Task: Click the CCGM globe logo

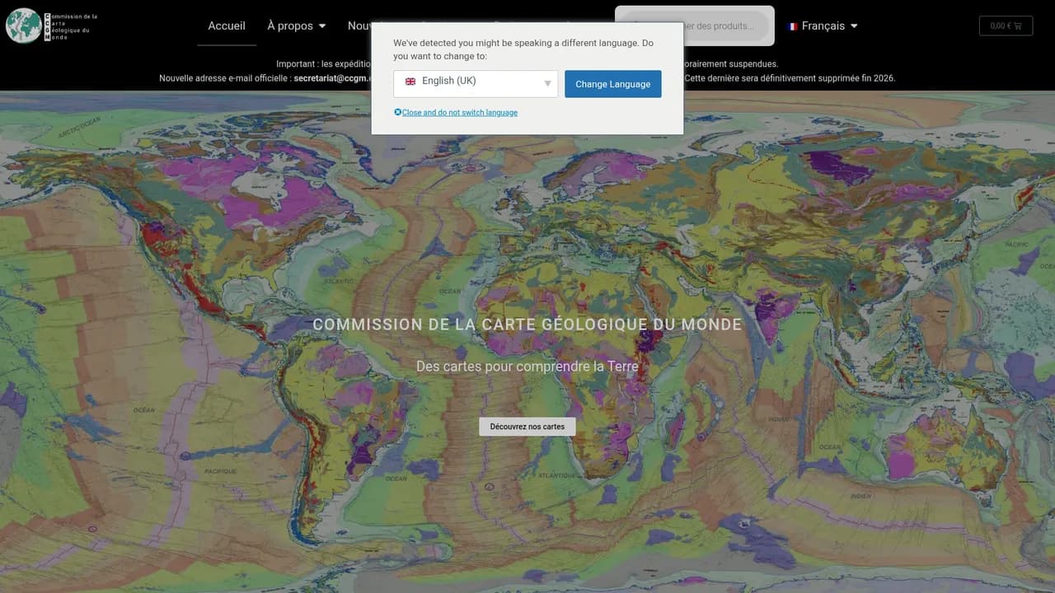Action: pos(23,26)
